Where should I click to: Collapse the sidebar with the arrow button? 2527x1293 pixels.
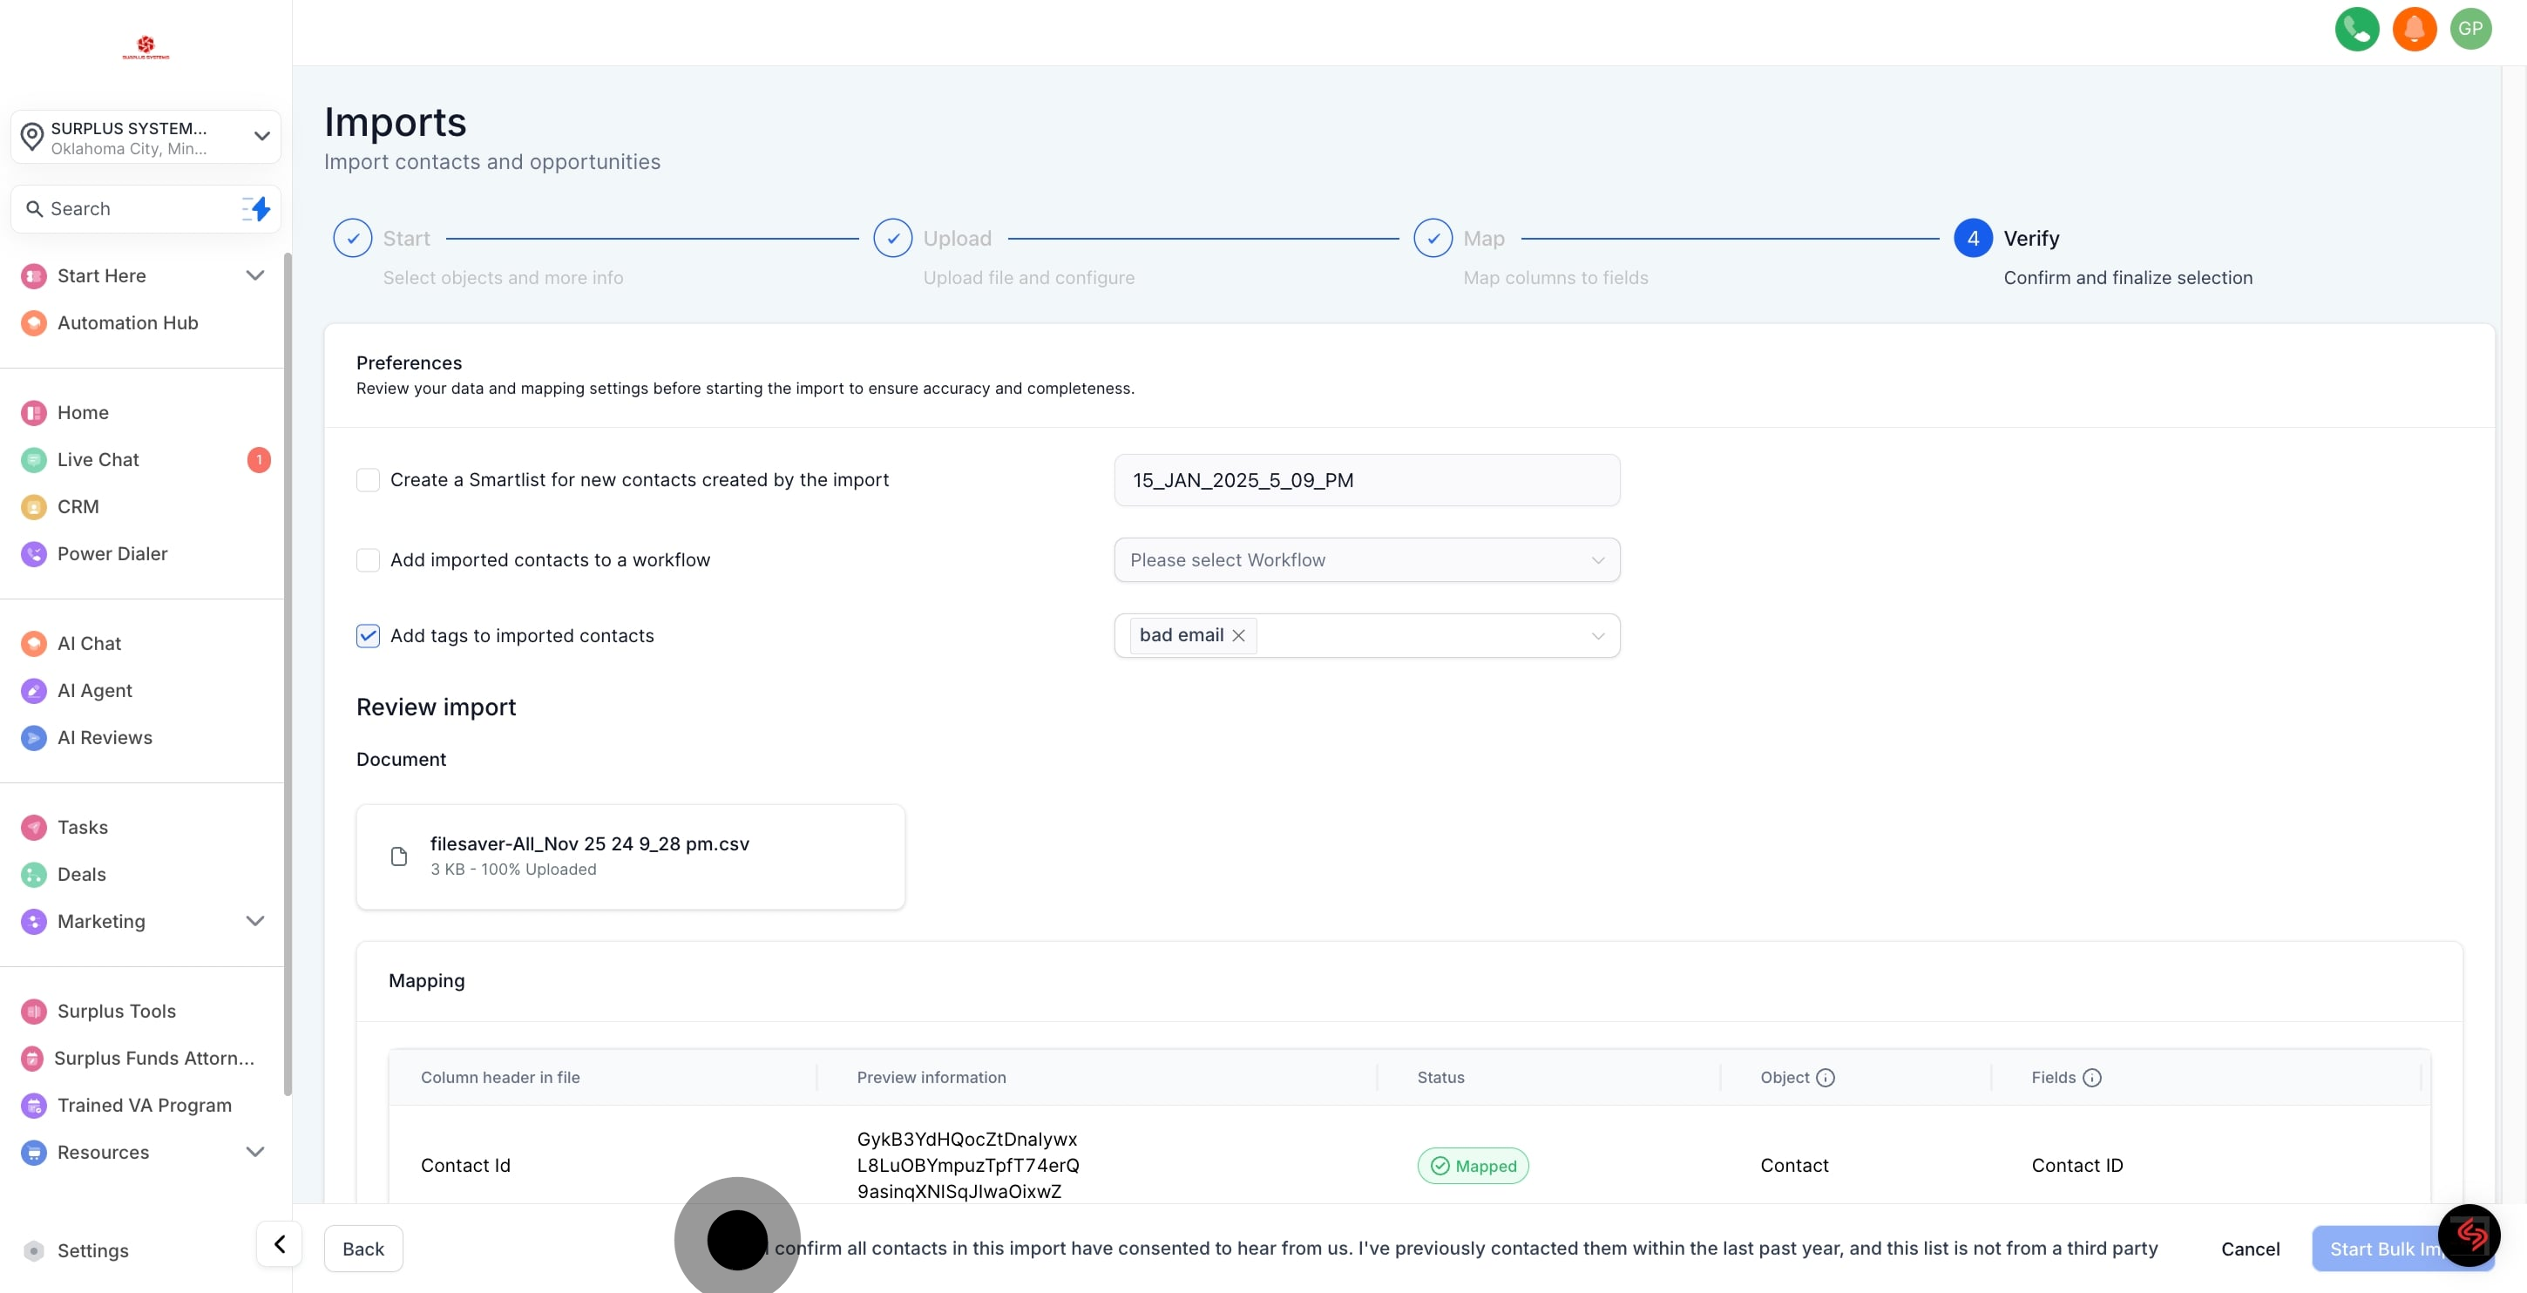click(x=280, y=1245)
